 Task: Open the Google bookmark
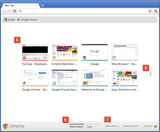tap(9, 20)
